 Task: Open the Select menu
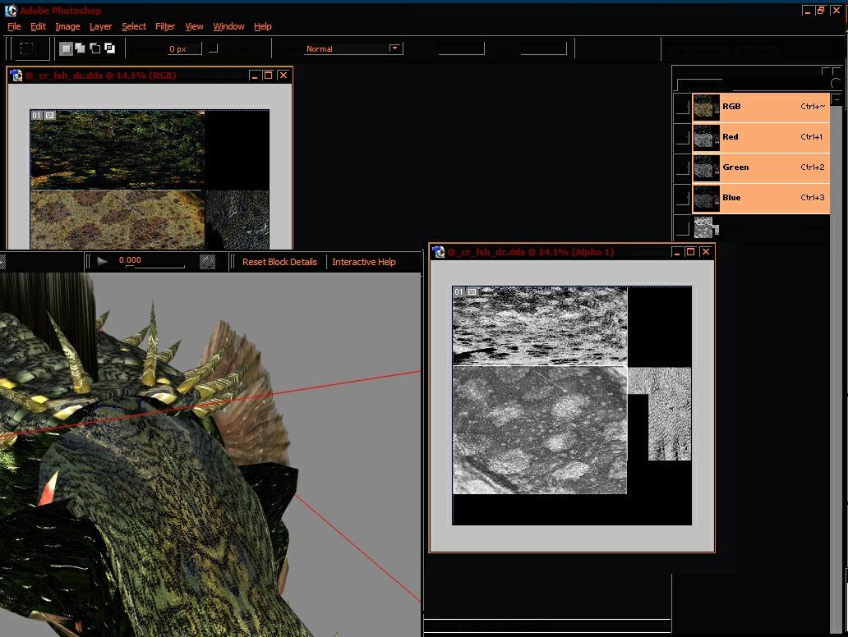click(134, 26)
